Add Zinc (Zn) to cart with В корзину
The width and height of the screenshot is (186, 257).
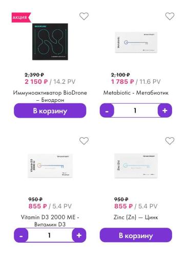[x=136, y=235]
